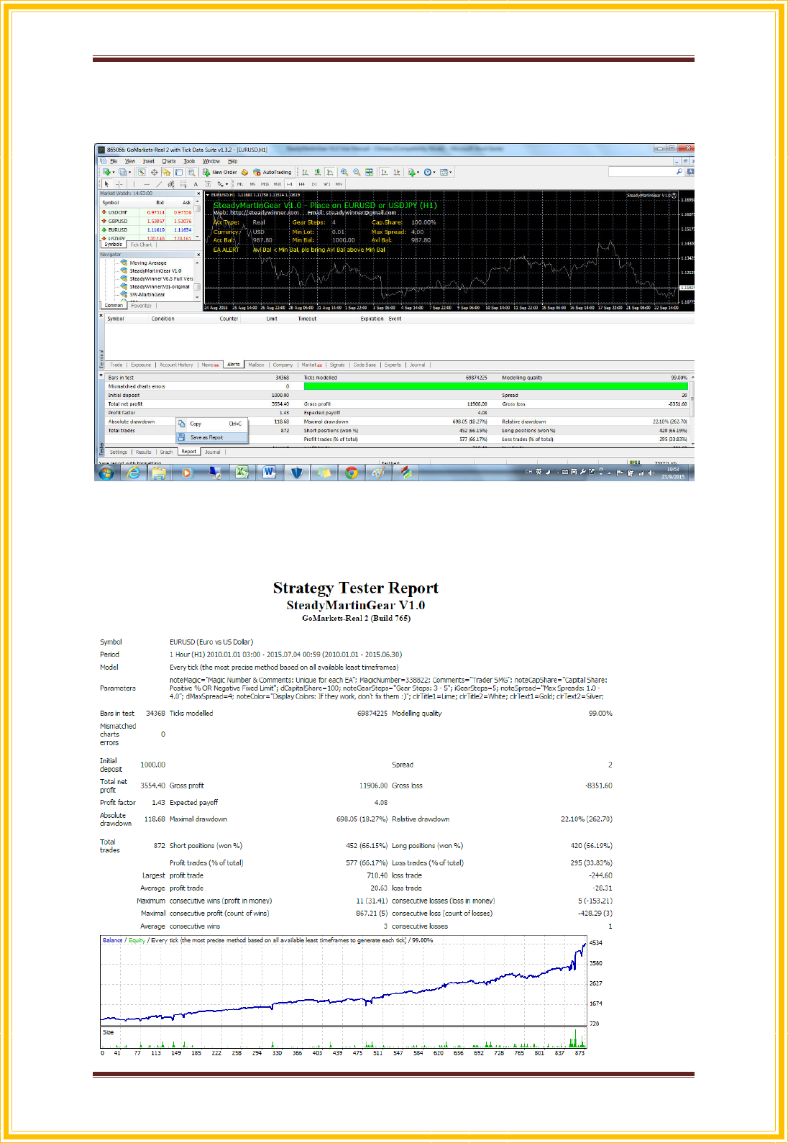Select SW-MartinGear in Navigator tree
The height and width of the screenshot is (1143, 788).
click(147, 294)
